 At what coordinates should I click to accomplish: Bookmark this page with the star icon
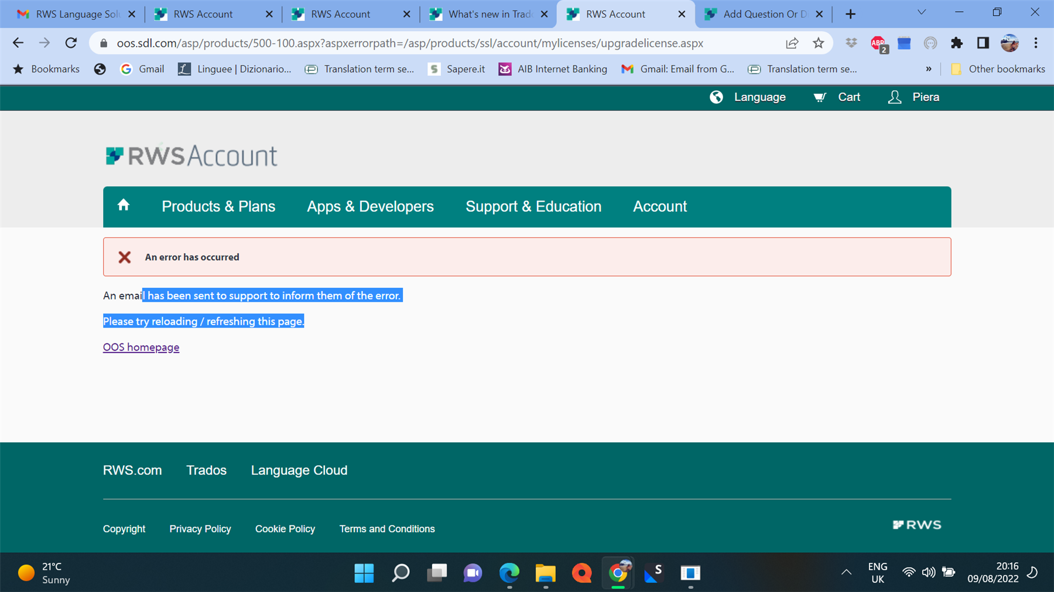819,43
